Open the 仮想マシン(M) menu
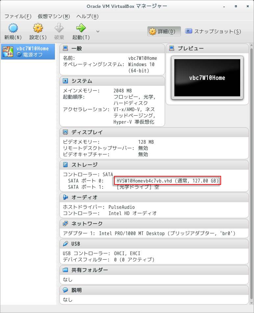Screen dimensions: 254x313 pos(54,16)
